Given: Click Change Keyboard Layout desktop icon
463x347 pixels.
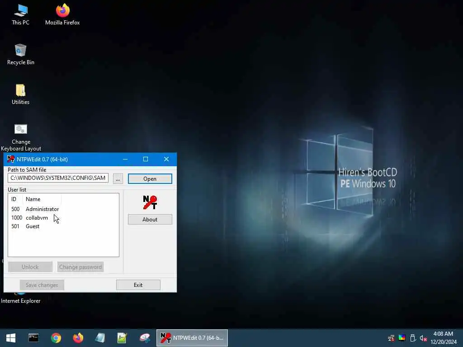Looking at the screenshot, I should (x=21, y=137).
